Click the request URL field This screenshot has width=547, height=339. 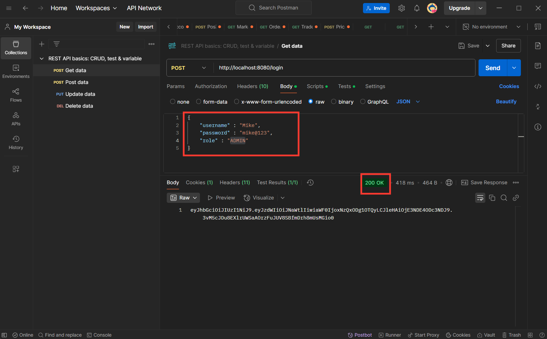point(344,68)
